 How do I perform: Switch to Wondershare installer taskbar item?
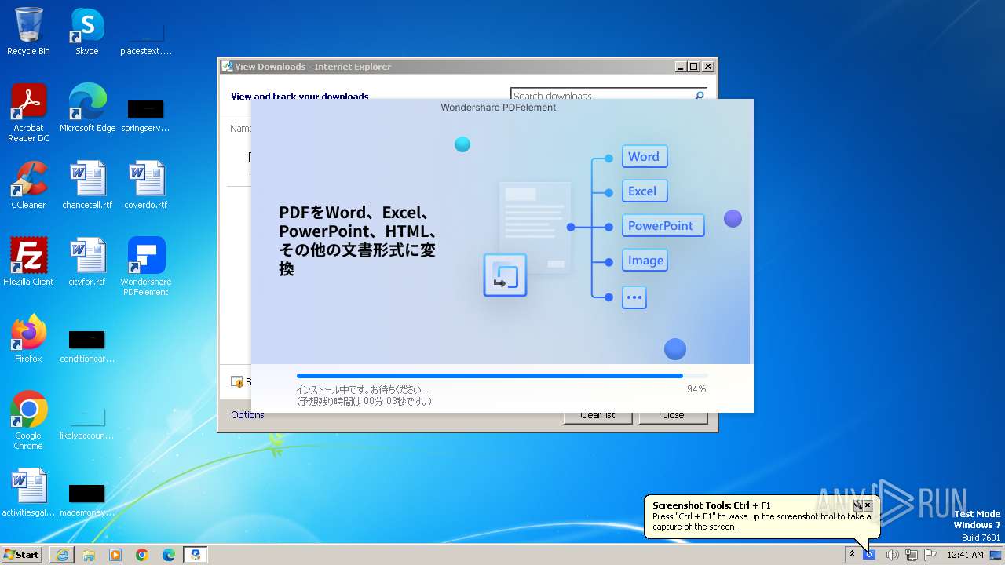click(196, 555)
